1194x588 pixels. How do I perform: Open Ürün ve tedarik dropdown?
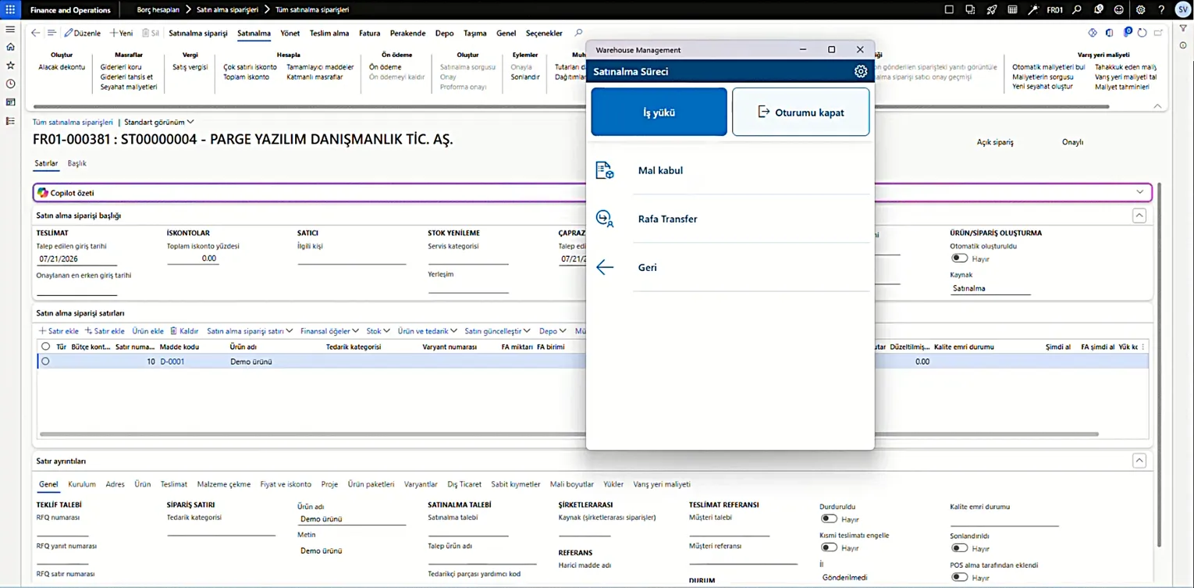coord(428,331)
